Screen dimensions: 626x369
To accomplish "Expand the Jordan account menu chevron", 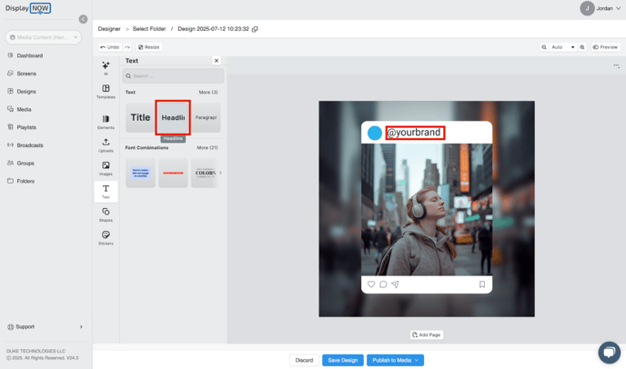I will click(x=618, y=8).
